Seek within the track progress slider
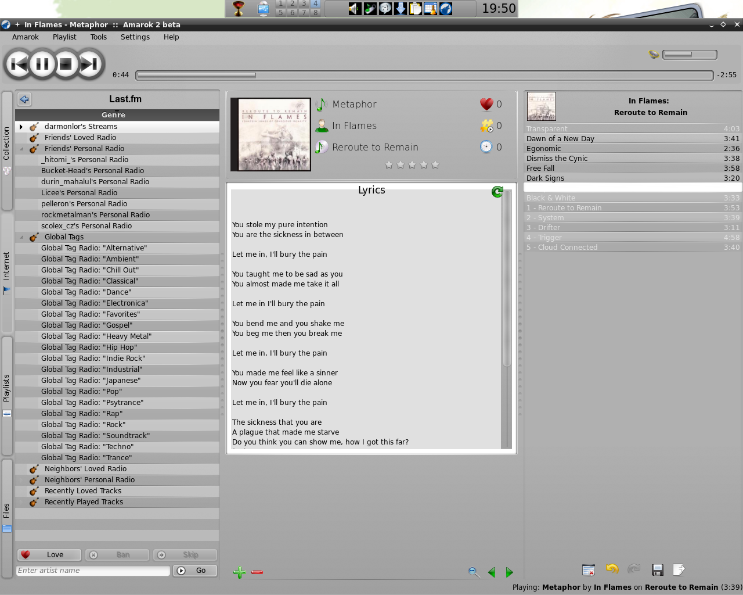 click(x=424, y=75)
